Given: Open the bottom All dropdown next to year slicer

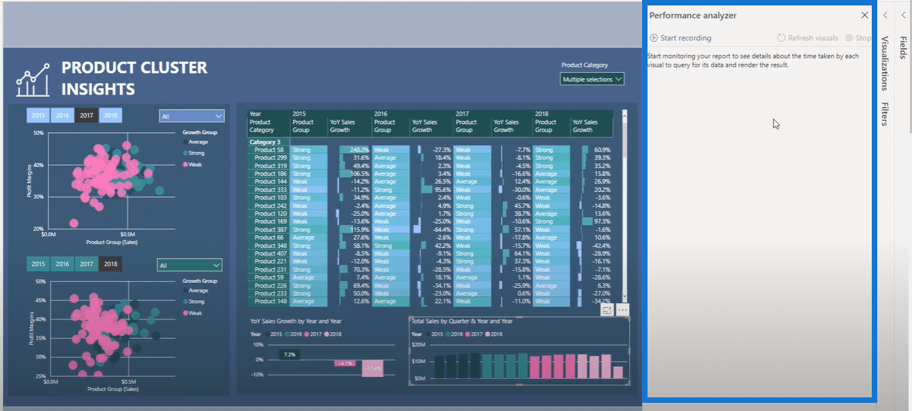Looking at the screenshot, I should point(189,265).
